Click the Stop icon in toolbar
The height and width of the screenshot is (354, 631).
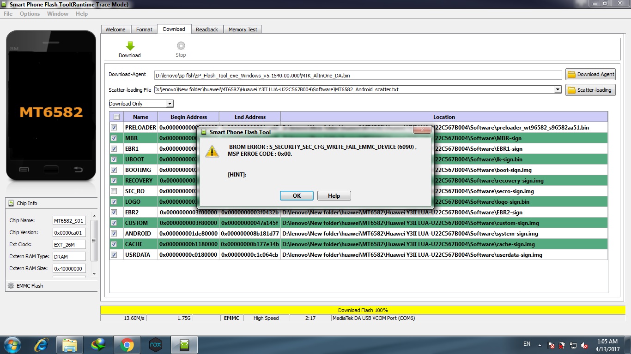click(x=181, y=46)
